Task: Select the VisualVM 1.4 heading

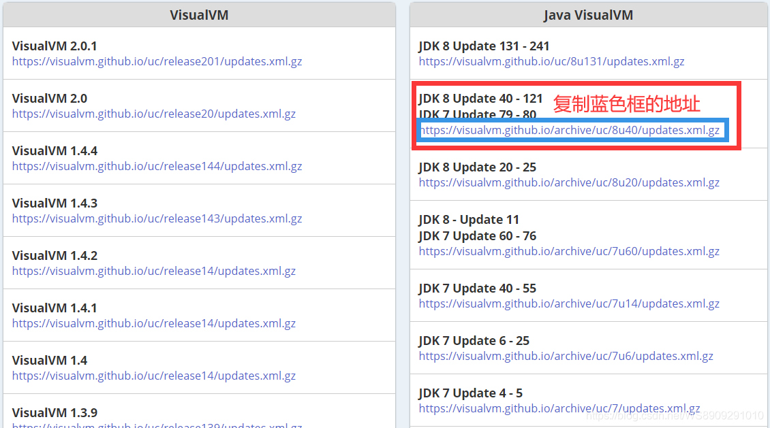Action: (x=50, y=361)
